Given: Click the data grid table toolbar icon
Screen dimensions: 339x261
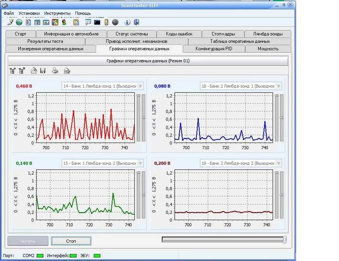Looking at the screenshot, I should (37, 22).
